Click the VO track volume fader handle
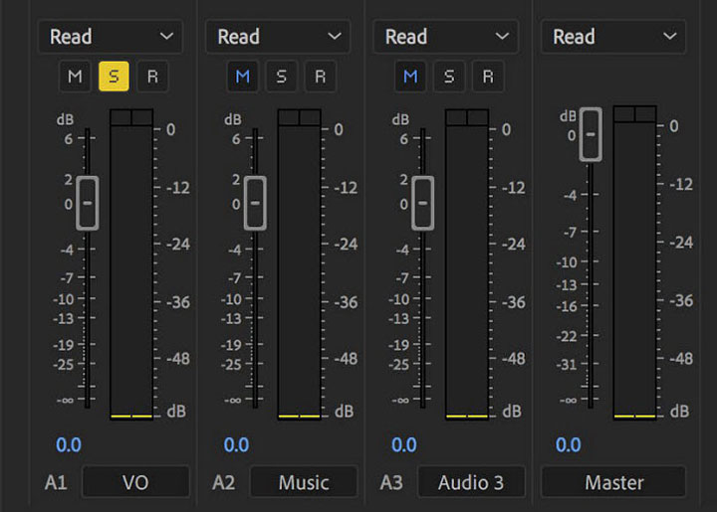Screen dimensions: 717x512 [x=87, y=203]
